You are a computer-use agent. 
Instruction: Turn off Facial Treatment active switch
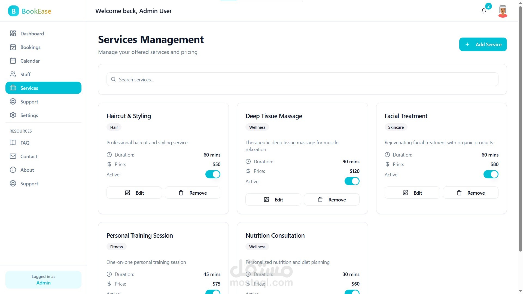coord(491,174)
